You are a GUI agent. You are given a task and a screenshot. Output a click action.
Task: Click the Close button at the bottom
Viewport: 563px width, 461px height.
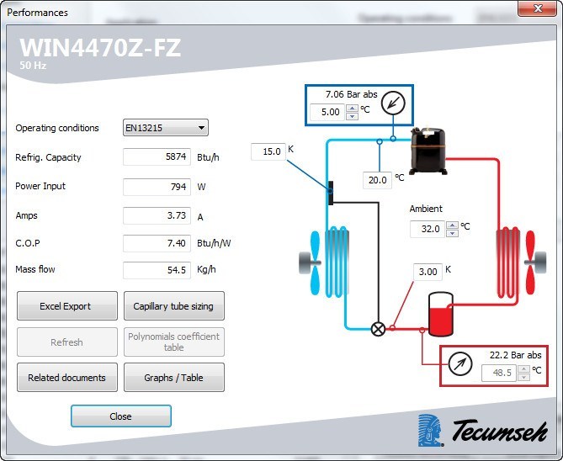tap(120, 416)
